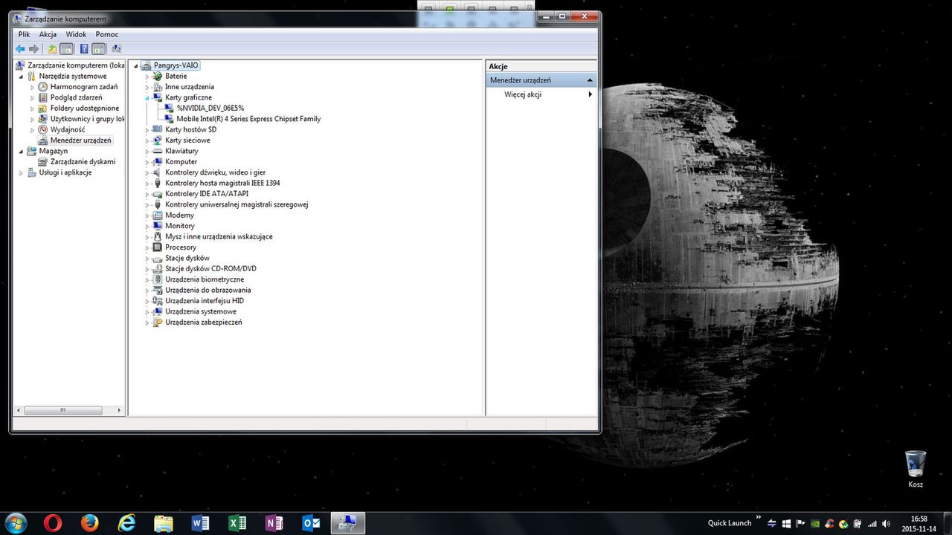Expand the Baterie device category arrow
The height and width of the screenshot is (535, 952).
[x=147, y=76]
